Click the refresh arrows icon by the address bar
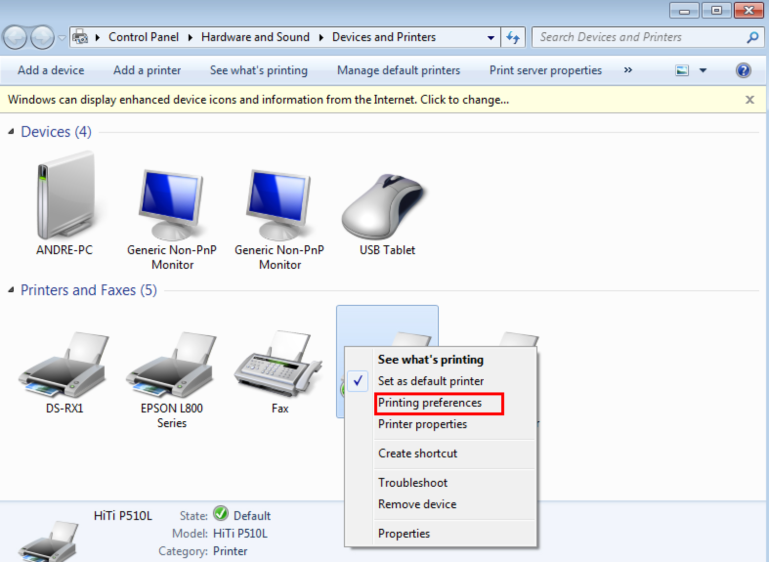Image resolution: width=769 pixels, height=562 pixels. [513, 37]
